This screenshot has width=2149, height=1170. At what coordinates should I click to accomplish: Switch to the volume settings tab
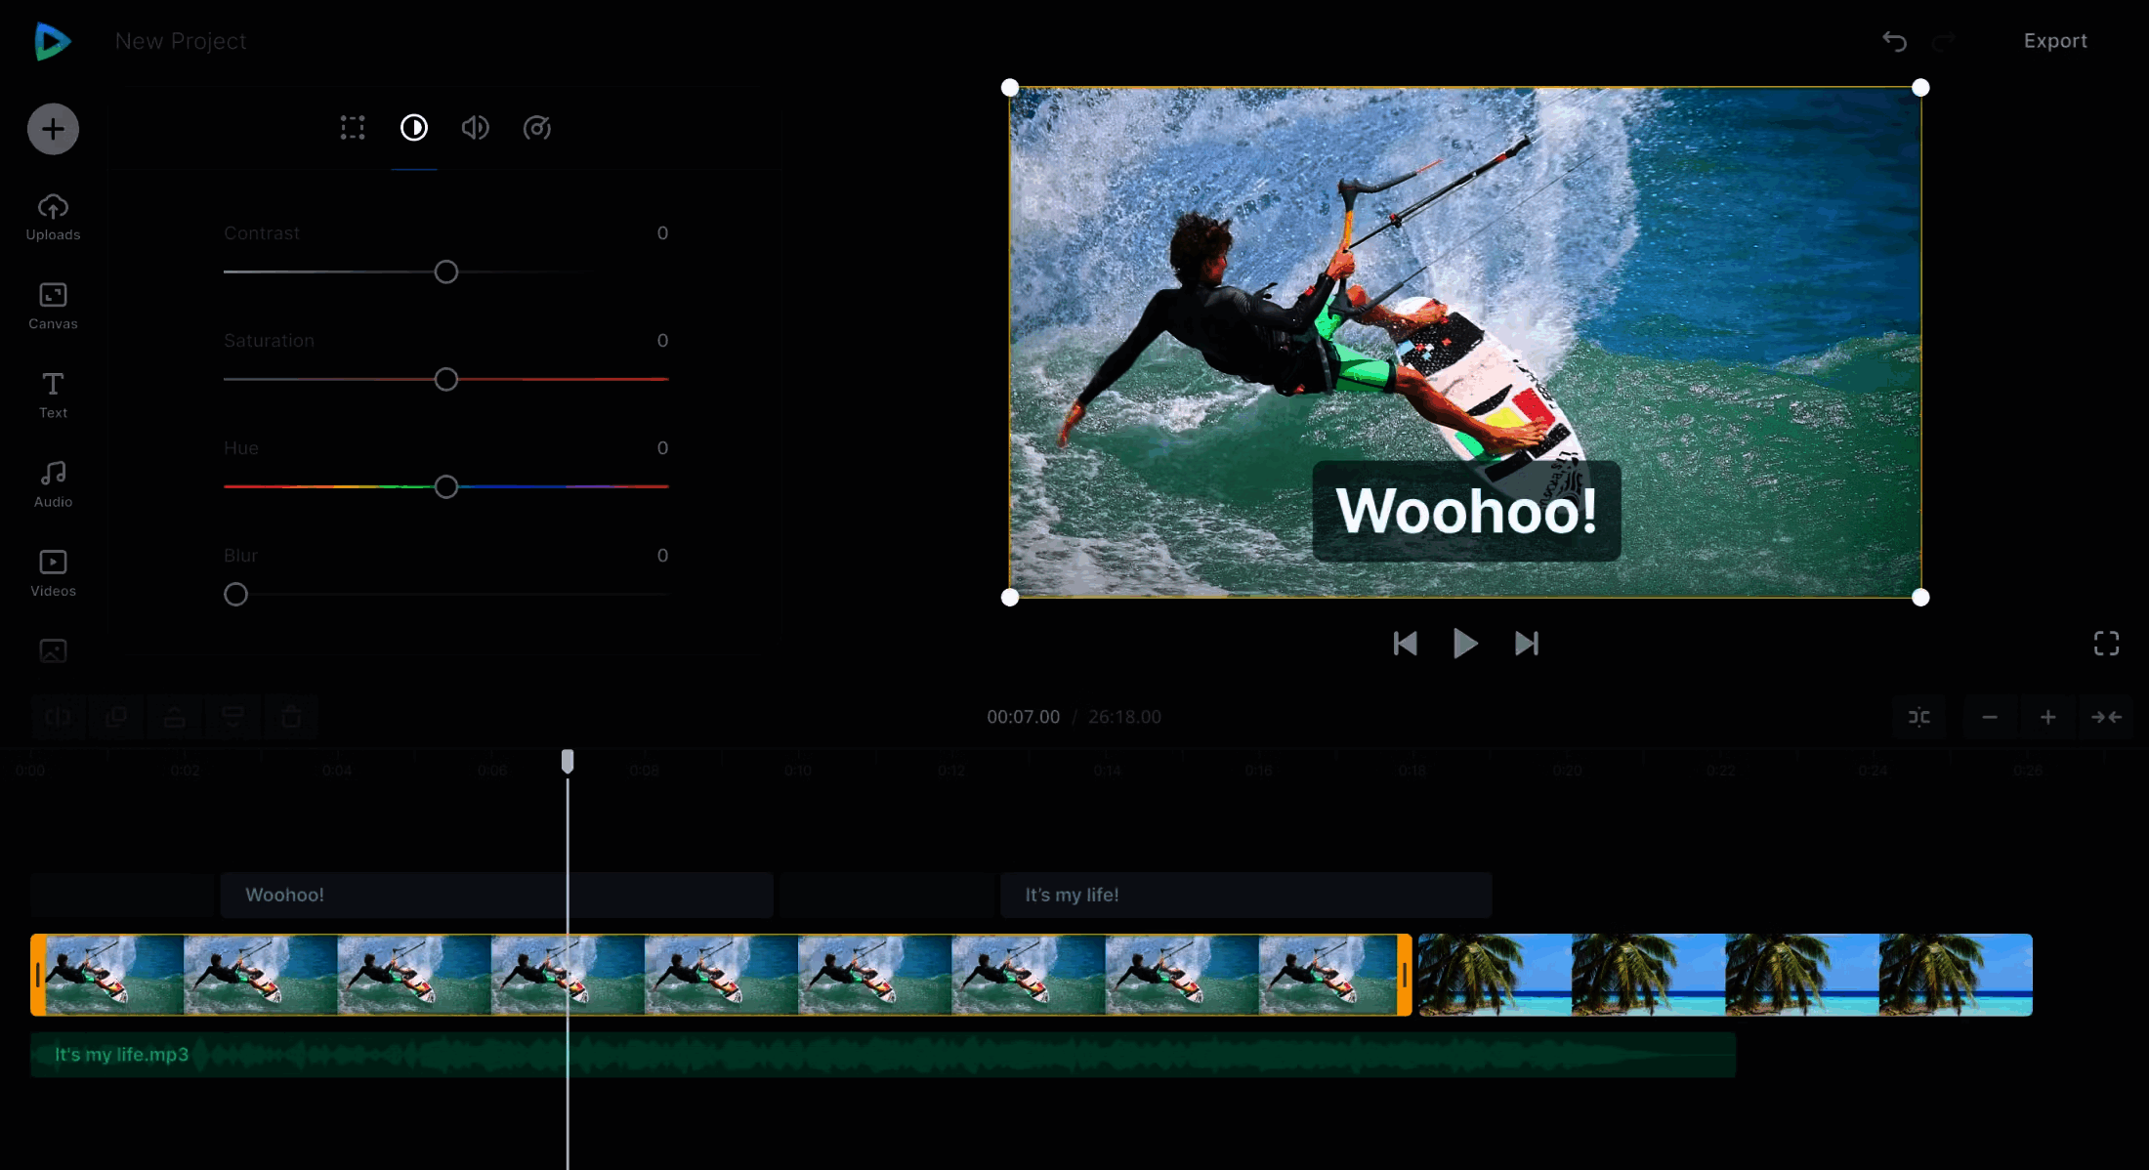click(475, 128)
